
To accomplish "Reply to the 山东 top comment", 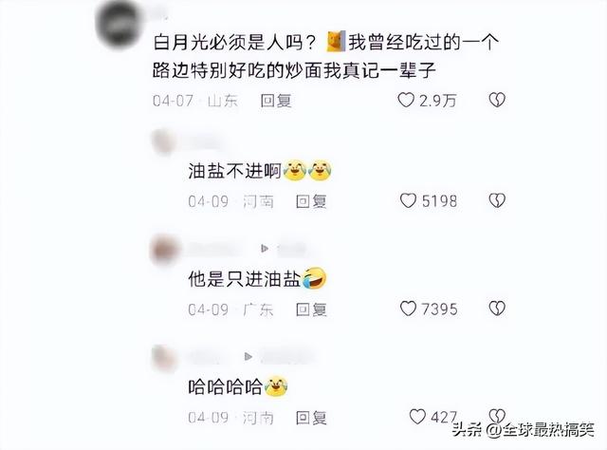I will coord(276,101).
